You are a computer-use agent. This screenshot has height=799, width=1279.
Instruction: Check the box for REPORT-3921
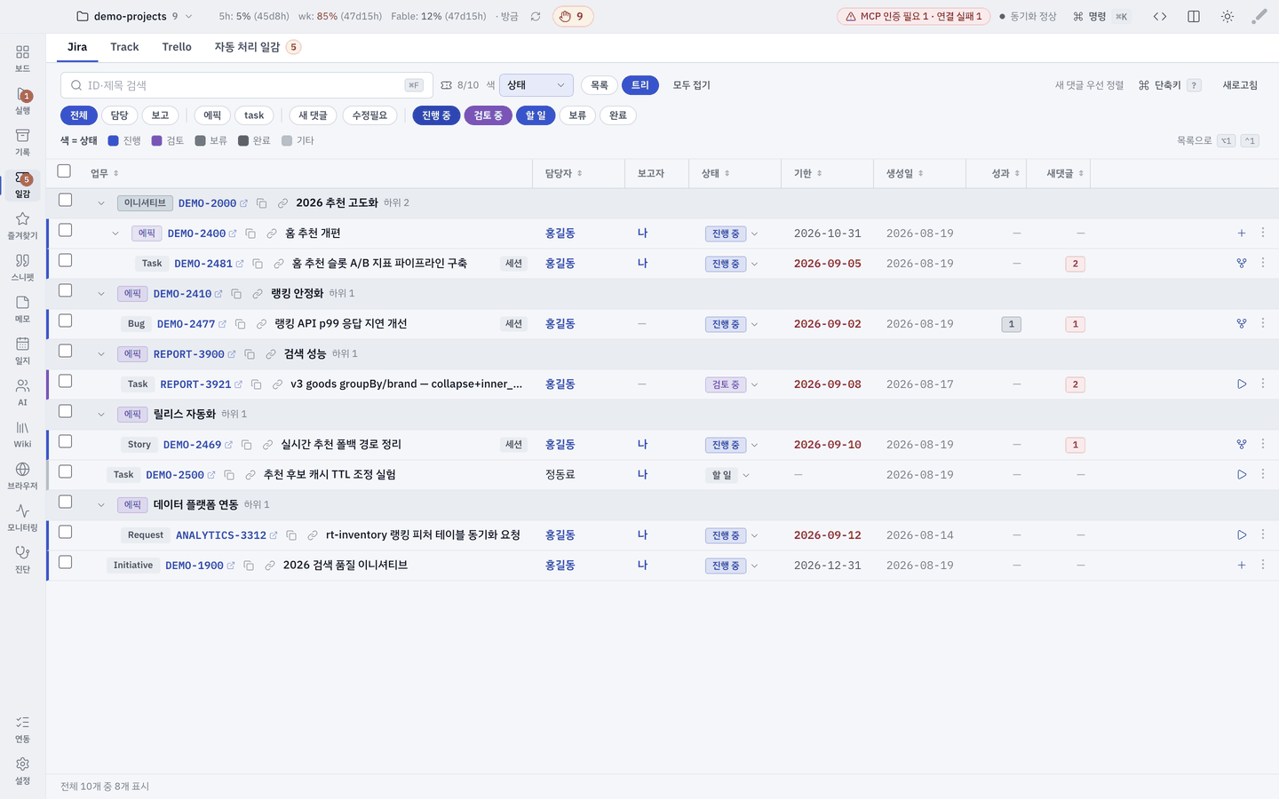[x=65, y=381]
